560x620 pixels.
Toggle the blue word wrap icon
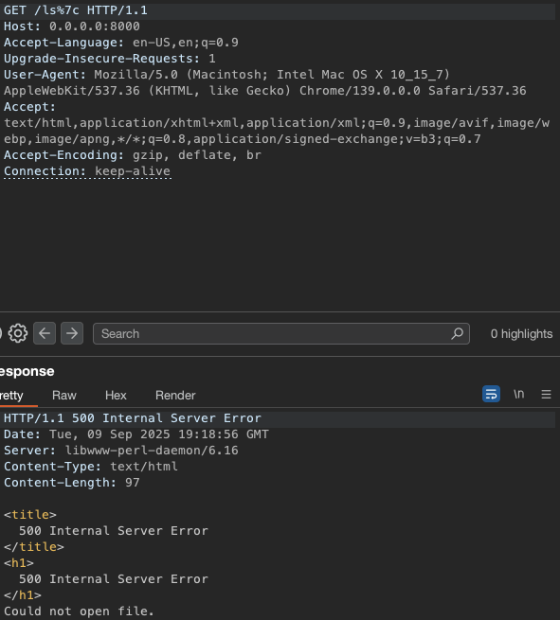(491, 394)
